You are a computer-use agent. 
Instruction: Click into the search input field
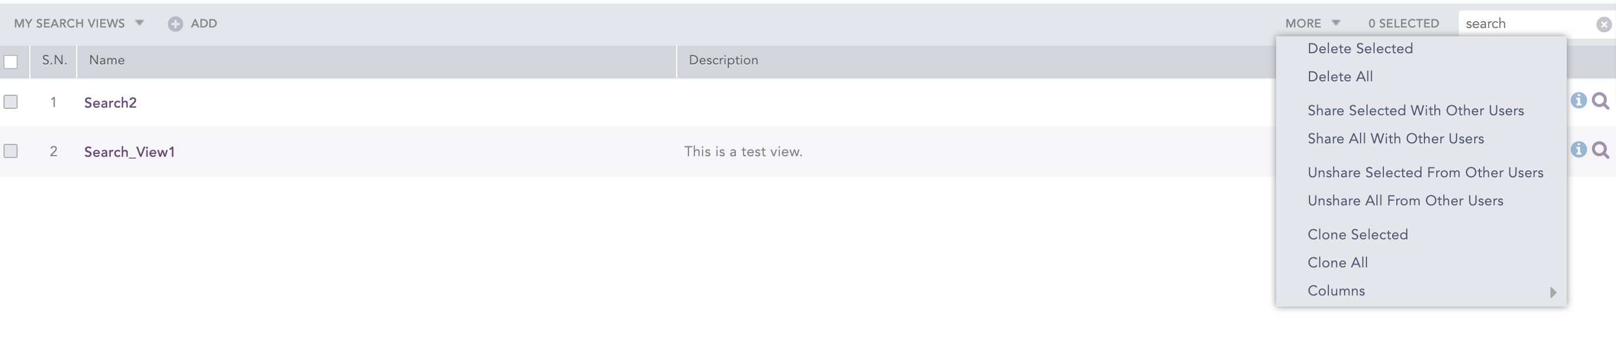point(1525,24)
